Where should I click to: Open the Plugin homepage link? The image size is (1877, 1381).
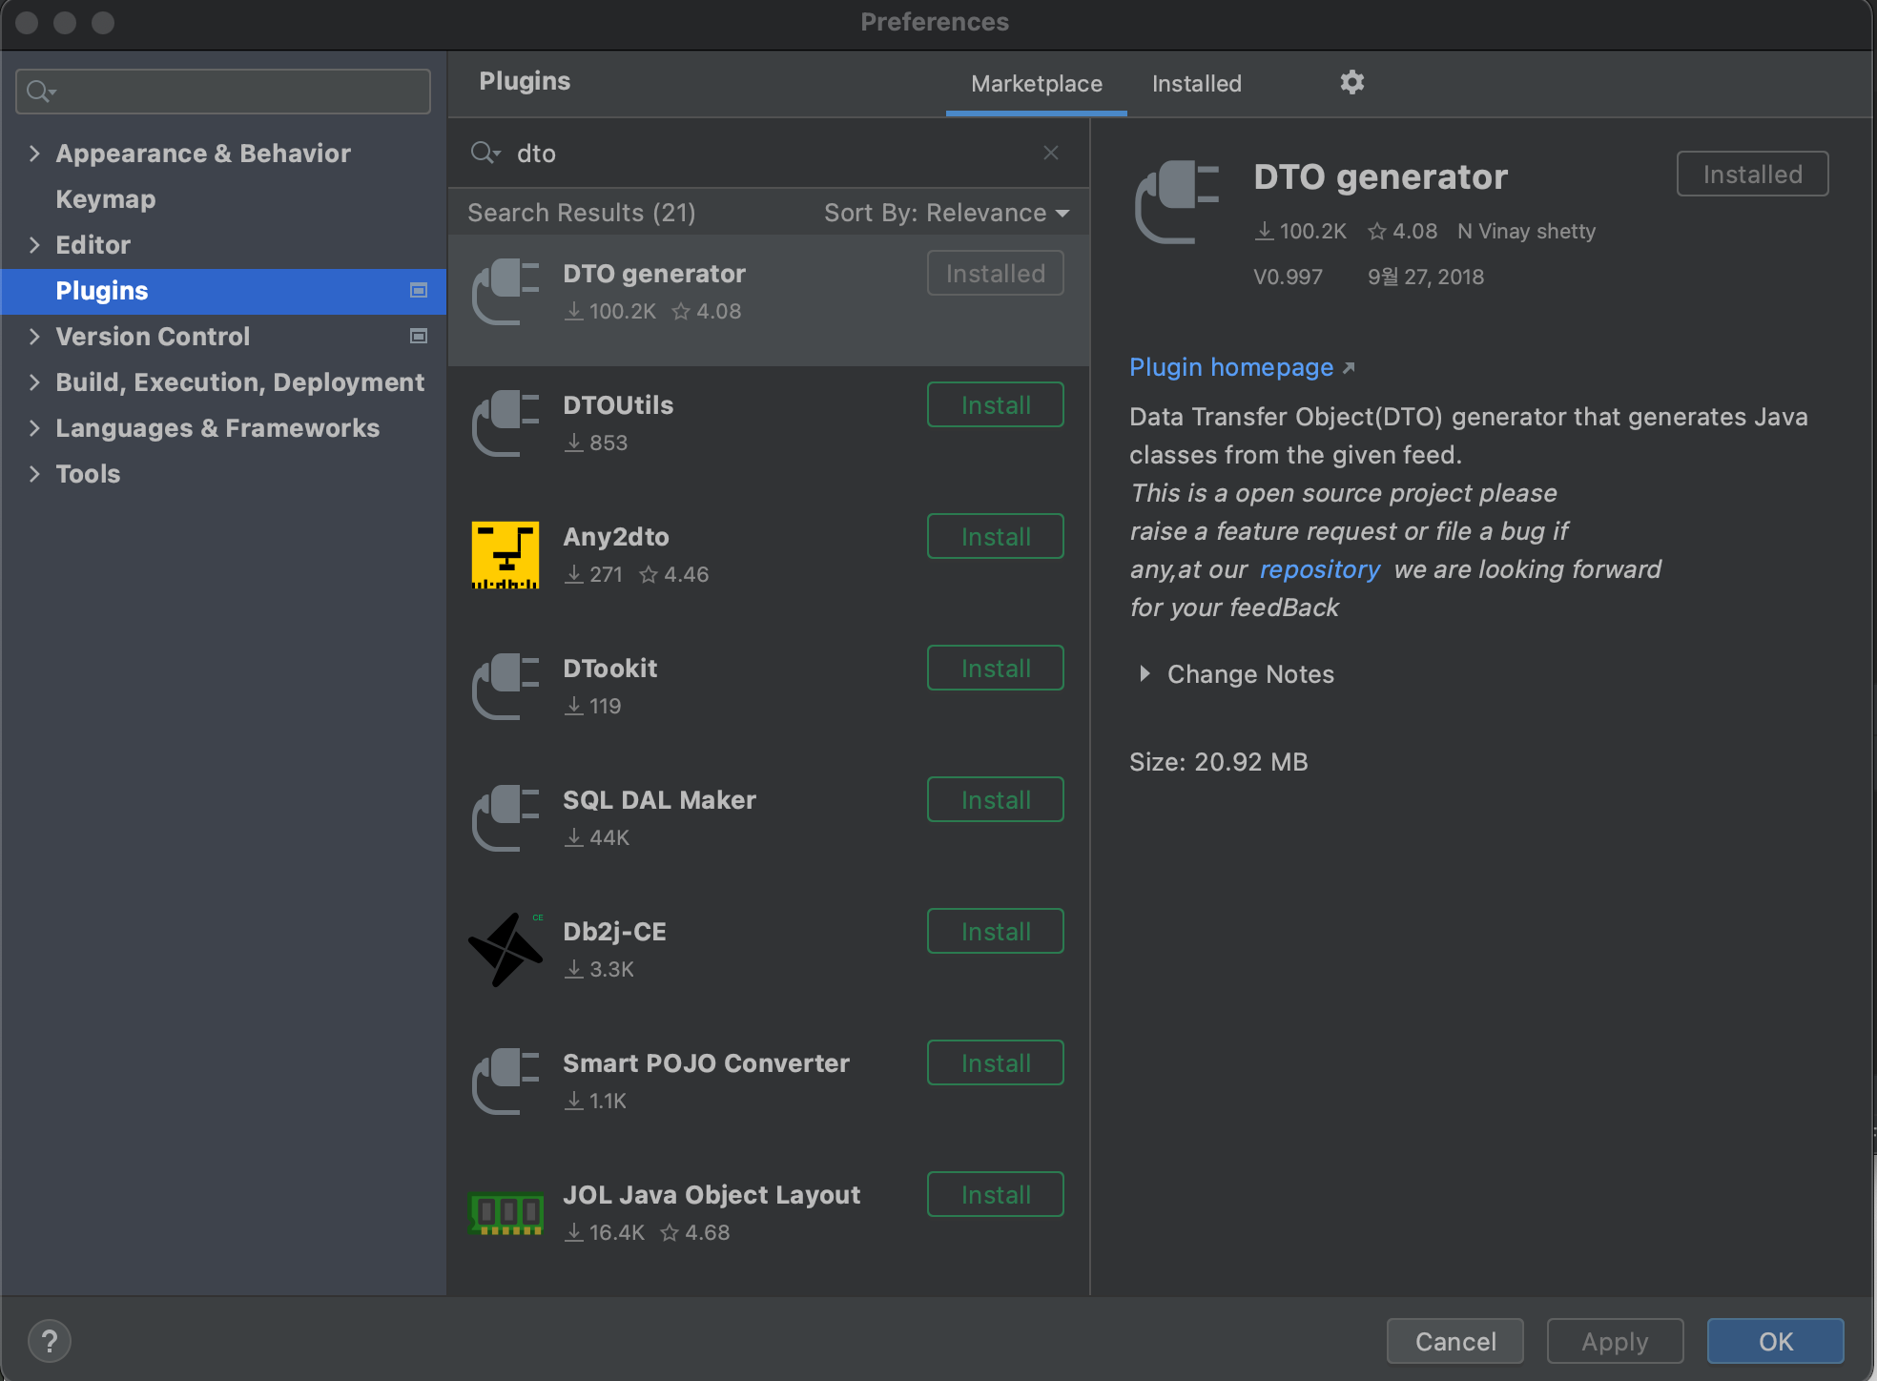pos(1231,367)
